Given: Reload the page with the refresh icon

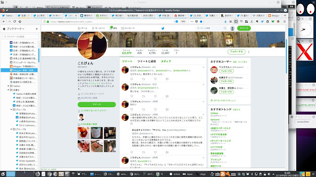Looking at the screenshot, I should [x=14, y=22].
